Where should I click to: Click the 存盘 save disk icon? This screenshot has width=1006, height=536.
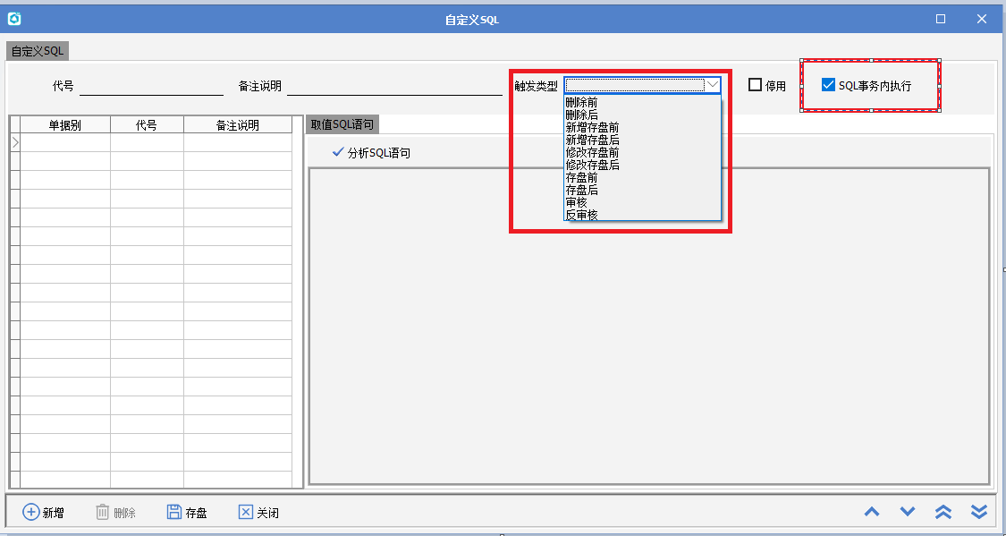click(174, 512)
